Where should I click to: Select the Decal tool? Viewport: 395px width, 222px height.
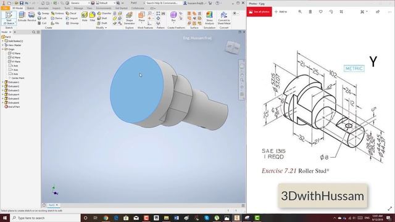[71, 14]
